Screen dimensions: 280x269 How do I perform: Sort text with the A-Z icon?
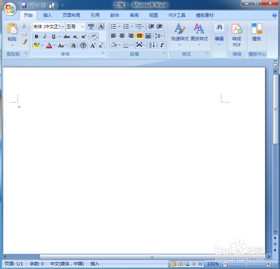(x=152, y=45)
